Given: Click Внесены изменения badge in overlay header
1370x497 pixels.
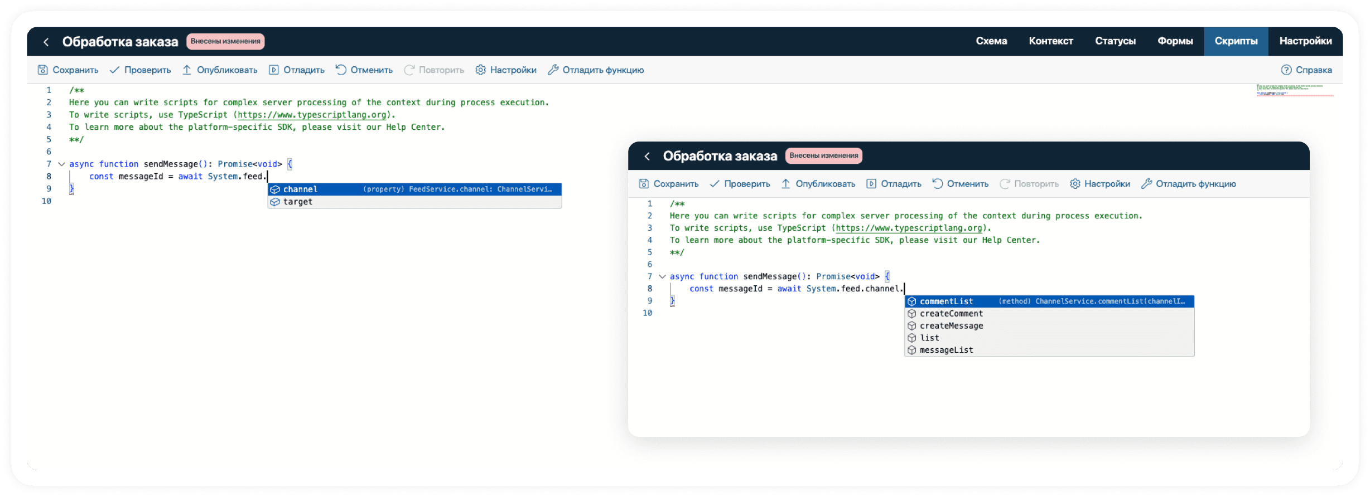Looking at the screenshot, I should (x=823, y=155).
